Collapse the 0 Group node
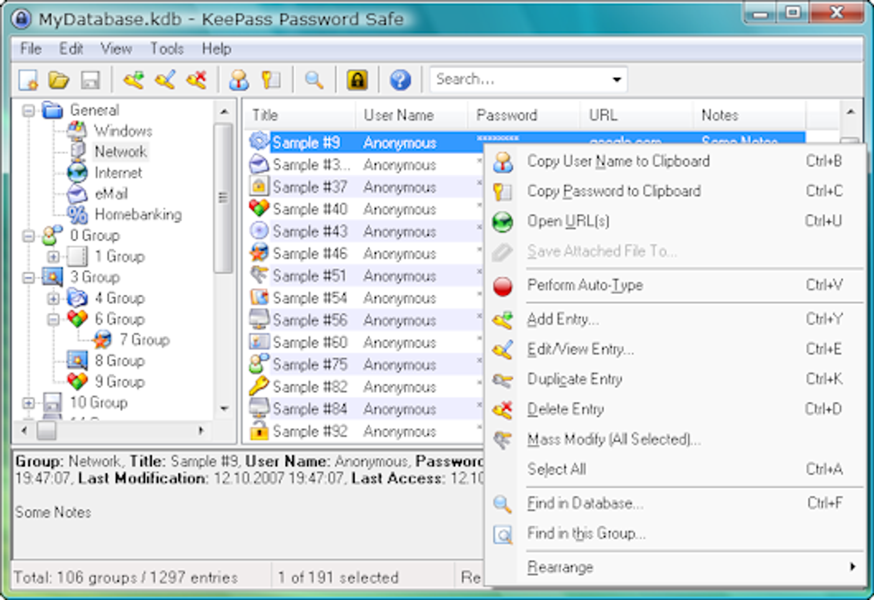The image size is (874, 600). point(28,236)
